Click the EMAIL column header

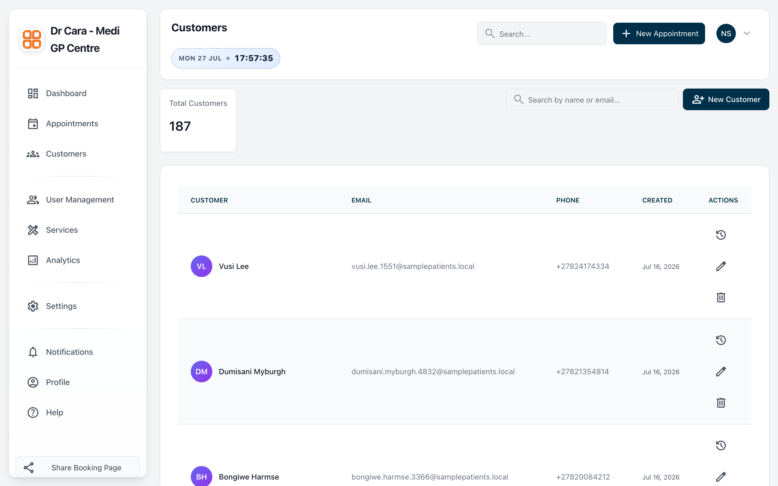click(x=361, y=200)
